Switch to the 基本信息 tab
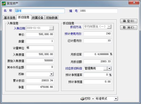The height and width of the screenshot is (104, 141). tap(10, 18)
